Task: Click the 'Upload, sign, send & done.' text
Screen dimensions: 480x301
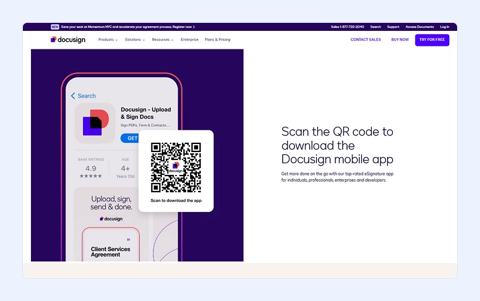Action: tap(111, 203)
